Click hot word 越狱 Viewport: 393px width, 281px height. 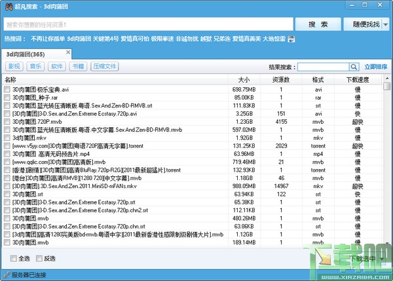[206, 39]
